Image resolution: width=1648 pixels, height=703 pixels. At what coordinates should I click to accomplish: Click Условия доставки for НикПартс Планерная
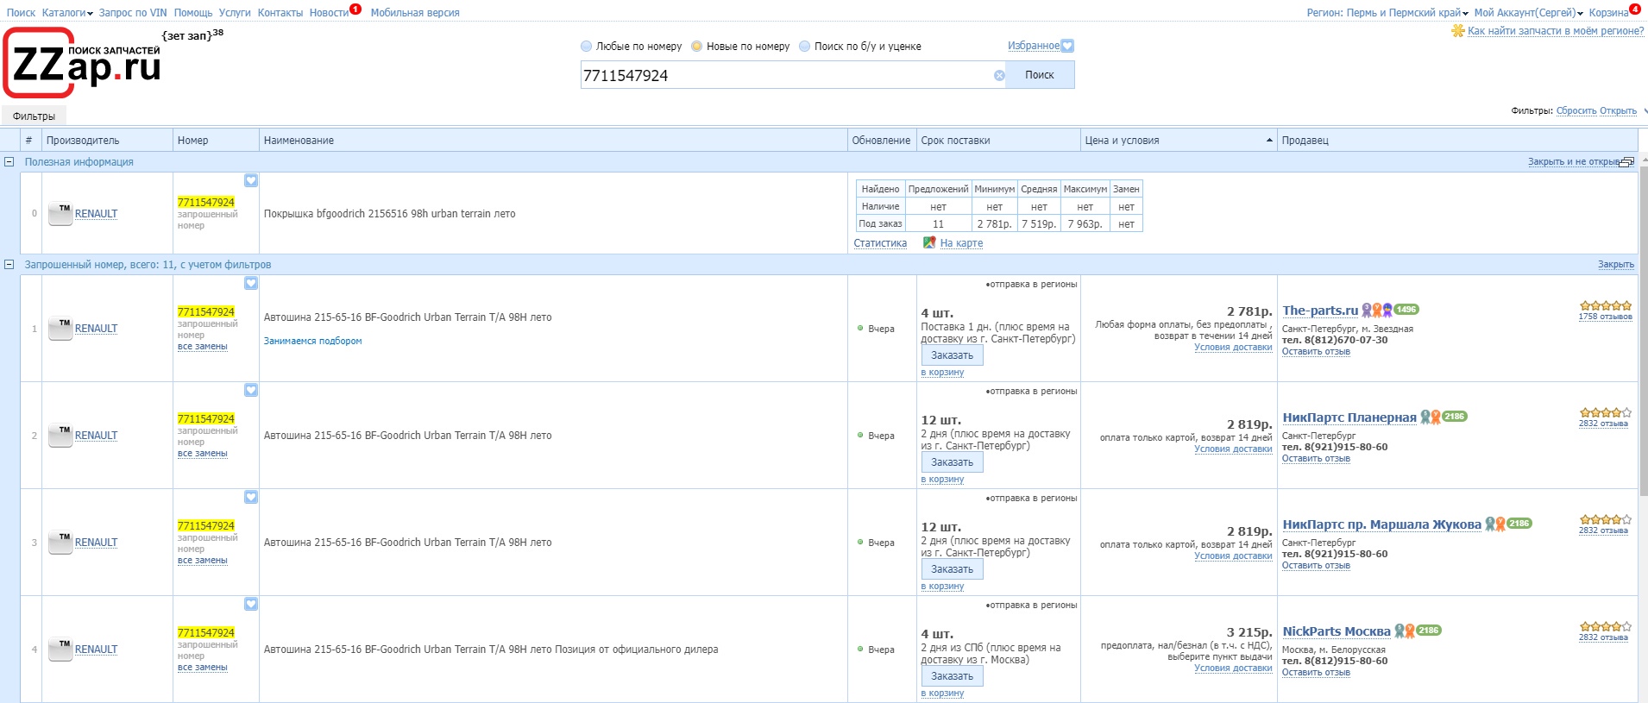point(1233,449)
